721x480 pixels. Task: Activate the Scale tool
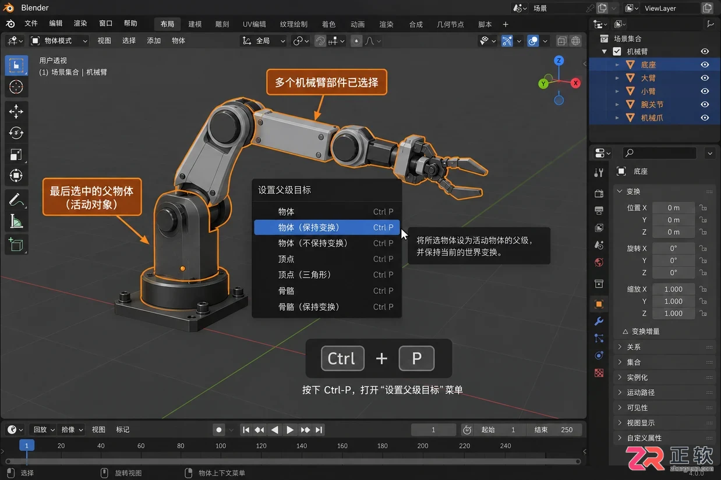[16, 154]
